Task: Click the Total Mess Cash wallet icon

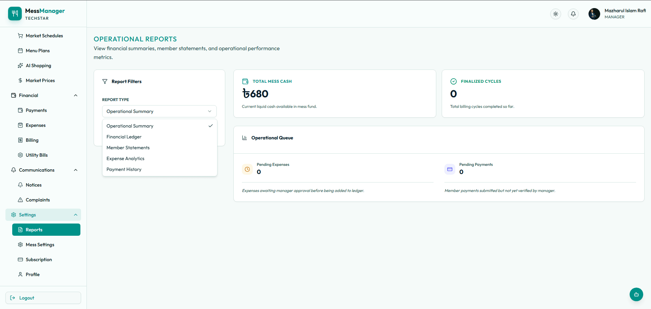Action: point(245,81)
